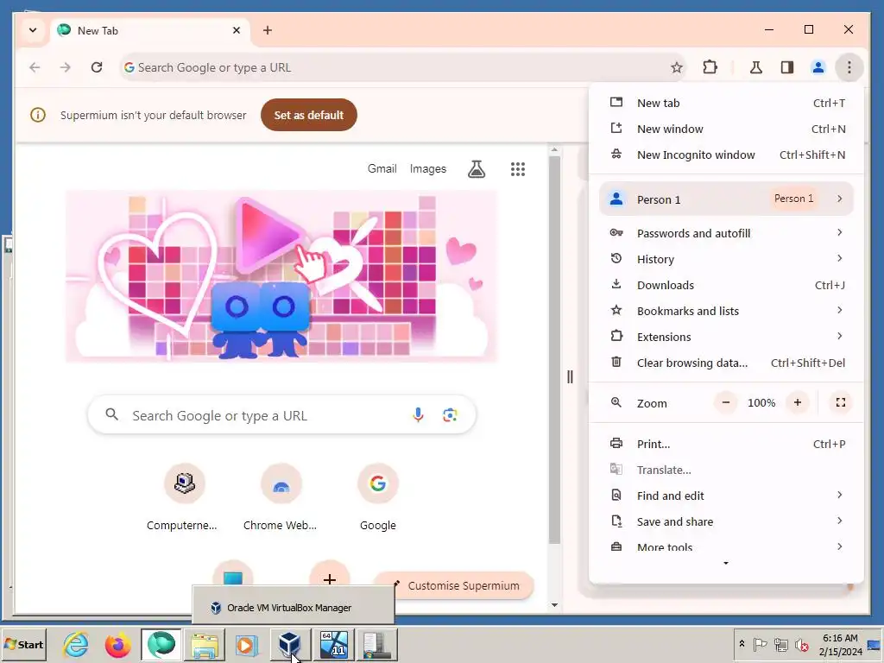Open a New Incognito window
The height and width of the screenshot is (663, 884).
(726, 155)
